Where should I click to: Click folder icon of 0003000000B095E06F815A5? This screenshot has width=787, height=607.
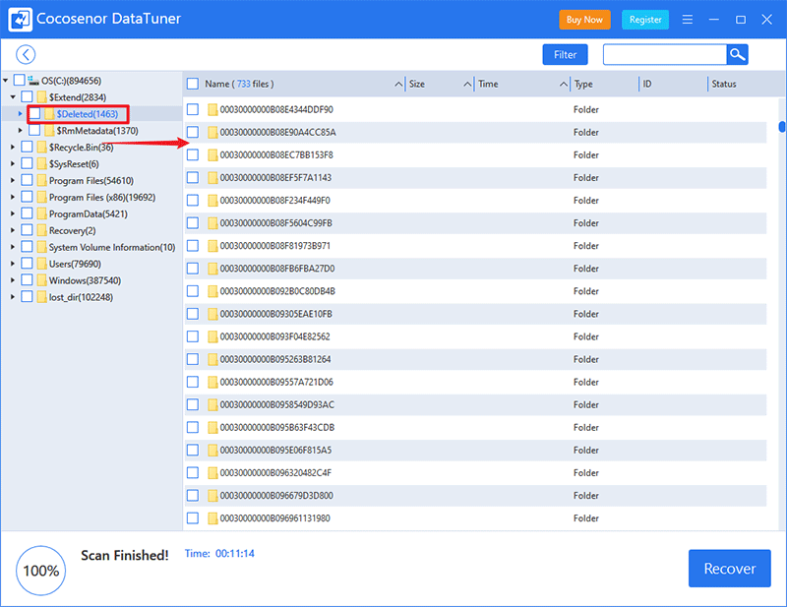point(212,451)
